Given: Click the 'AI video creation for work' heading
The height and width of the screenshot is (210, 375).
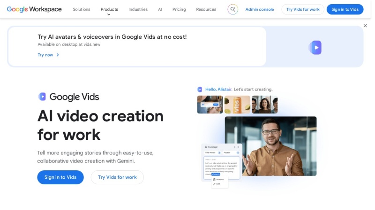Looking at the screenshot, I should [100, 125].
